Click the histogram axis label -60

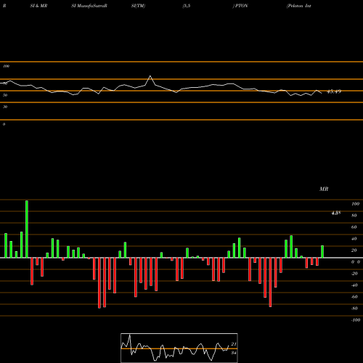pyautogui.click(x=354, y=297)
